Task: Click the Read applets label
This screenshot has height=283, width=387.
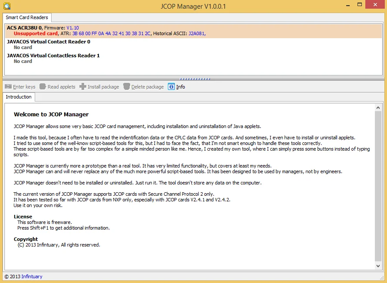Action: pos(62,87)
